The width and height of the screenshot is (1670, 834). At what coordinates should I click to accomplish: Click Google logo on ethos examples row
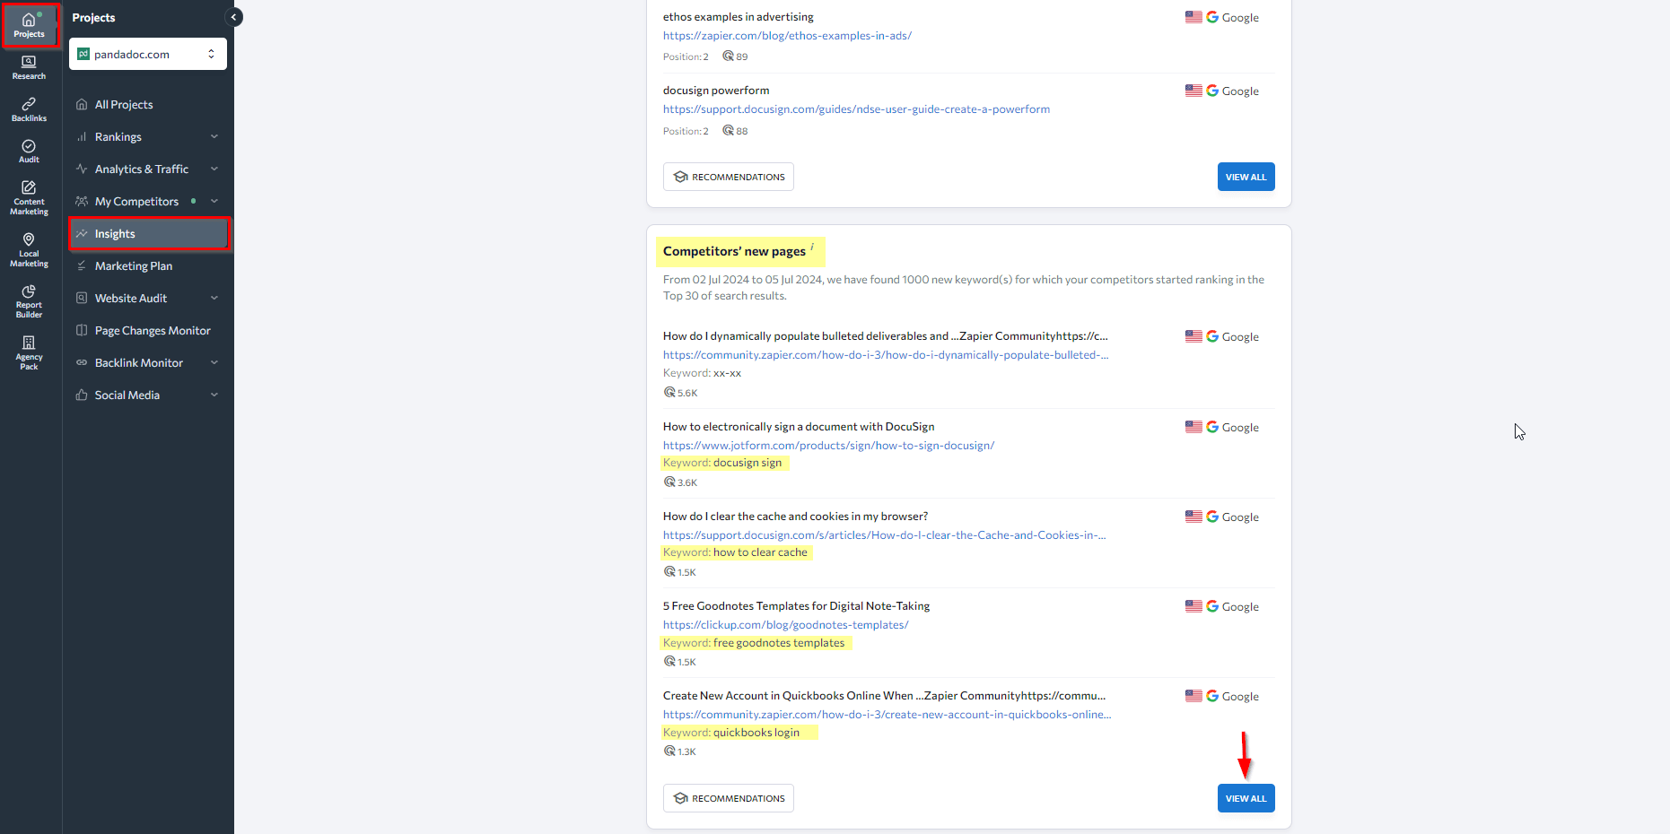pyautogui.click(x=1212, y=17)
